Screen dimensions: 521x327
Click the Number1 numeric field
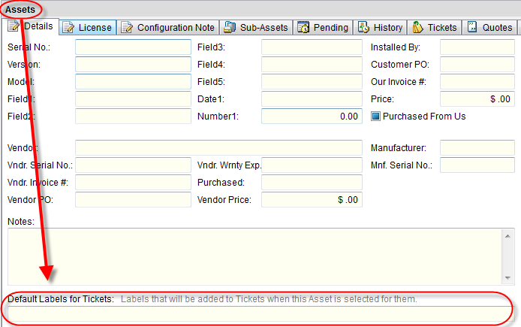point(312,117)
